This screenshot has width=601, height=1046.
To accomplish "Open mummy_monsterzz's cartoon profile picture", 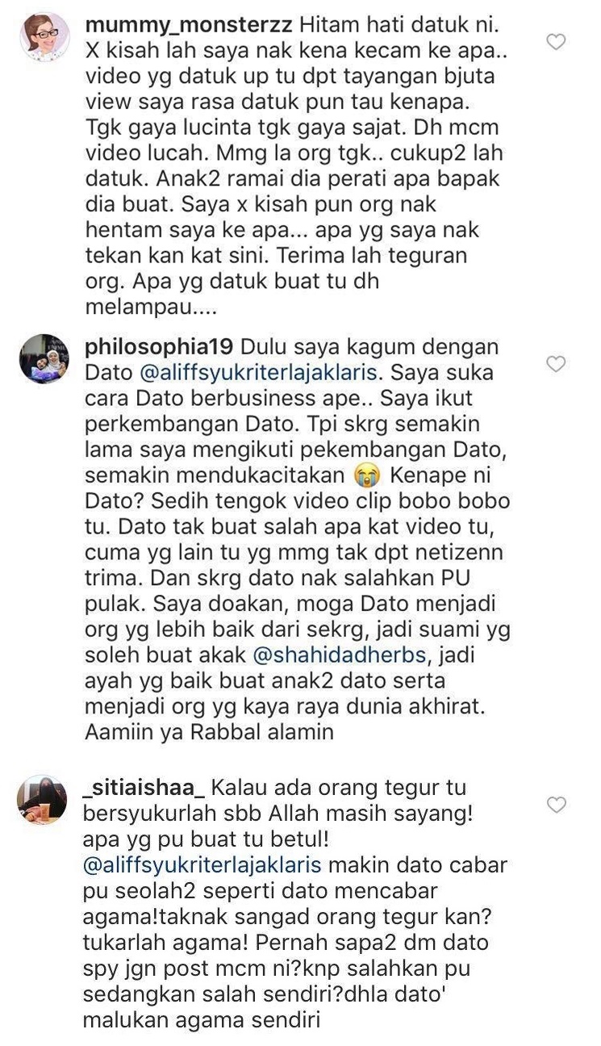I will click(x=44, y=37).
